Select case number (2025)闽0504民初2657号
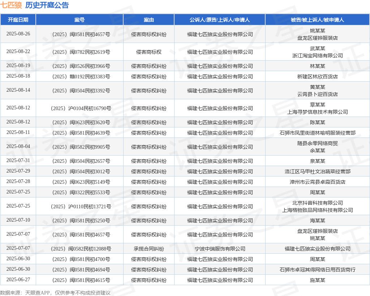This screenshot has width=370, height=296. pyautogui.click(x=81, y=161)
